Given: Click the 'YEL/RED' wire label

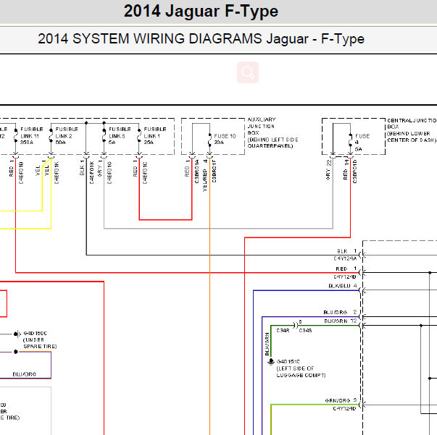Looking at the screenshot, I should pyautogui.click(x=205, y=180).
